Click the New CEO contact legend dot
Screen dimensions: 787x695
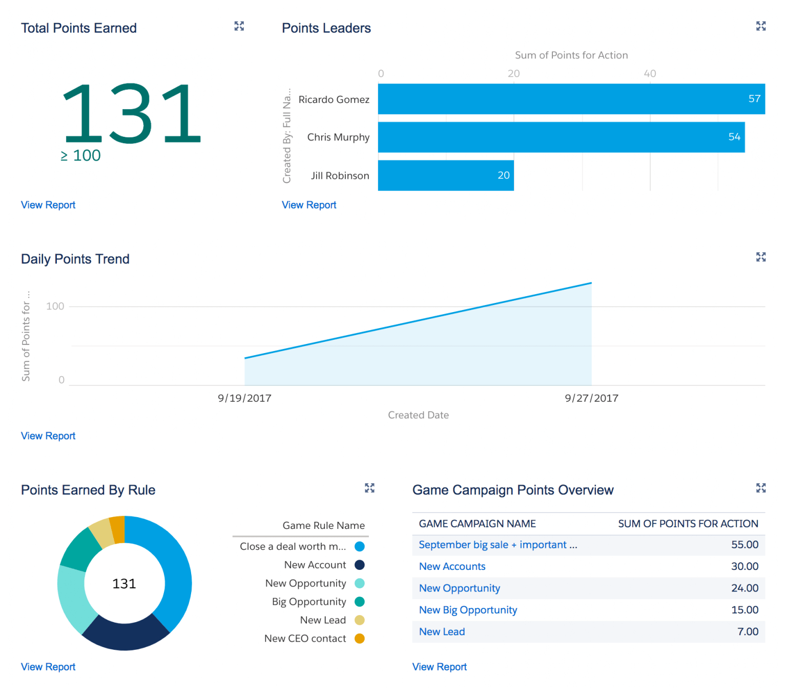coord(360,638)
